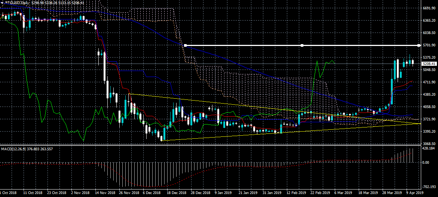The width and height of the screenshot is (438, 197).
Task: Click the 4058.50 price axis label
Action: coord(429,107)
